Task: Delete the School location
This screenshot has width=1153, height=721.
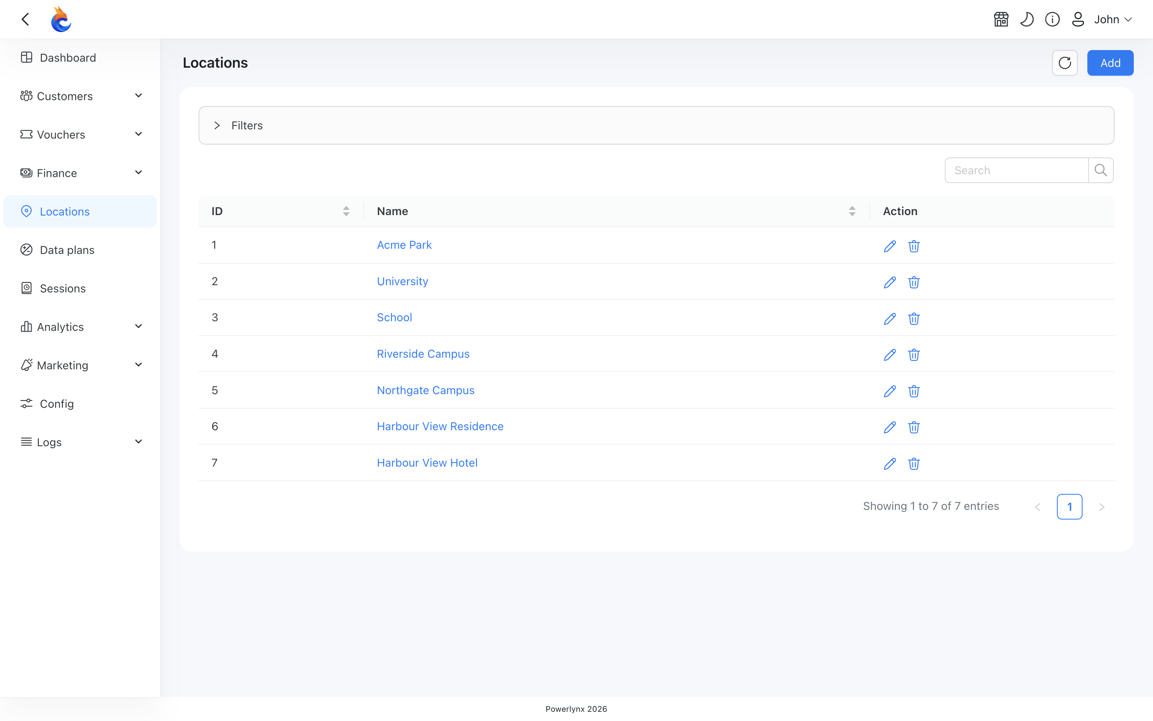Action: (913, 318)
